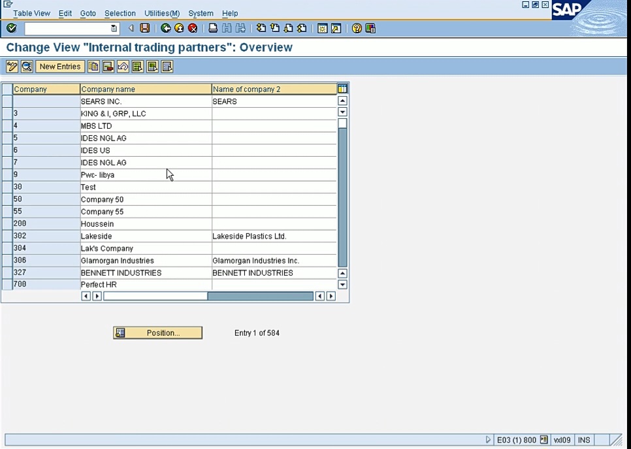Click the magnifier details icon beside New Entries
The image size is (631, 449).
click(27, 67)
